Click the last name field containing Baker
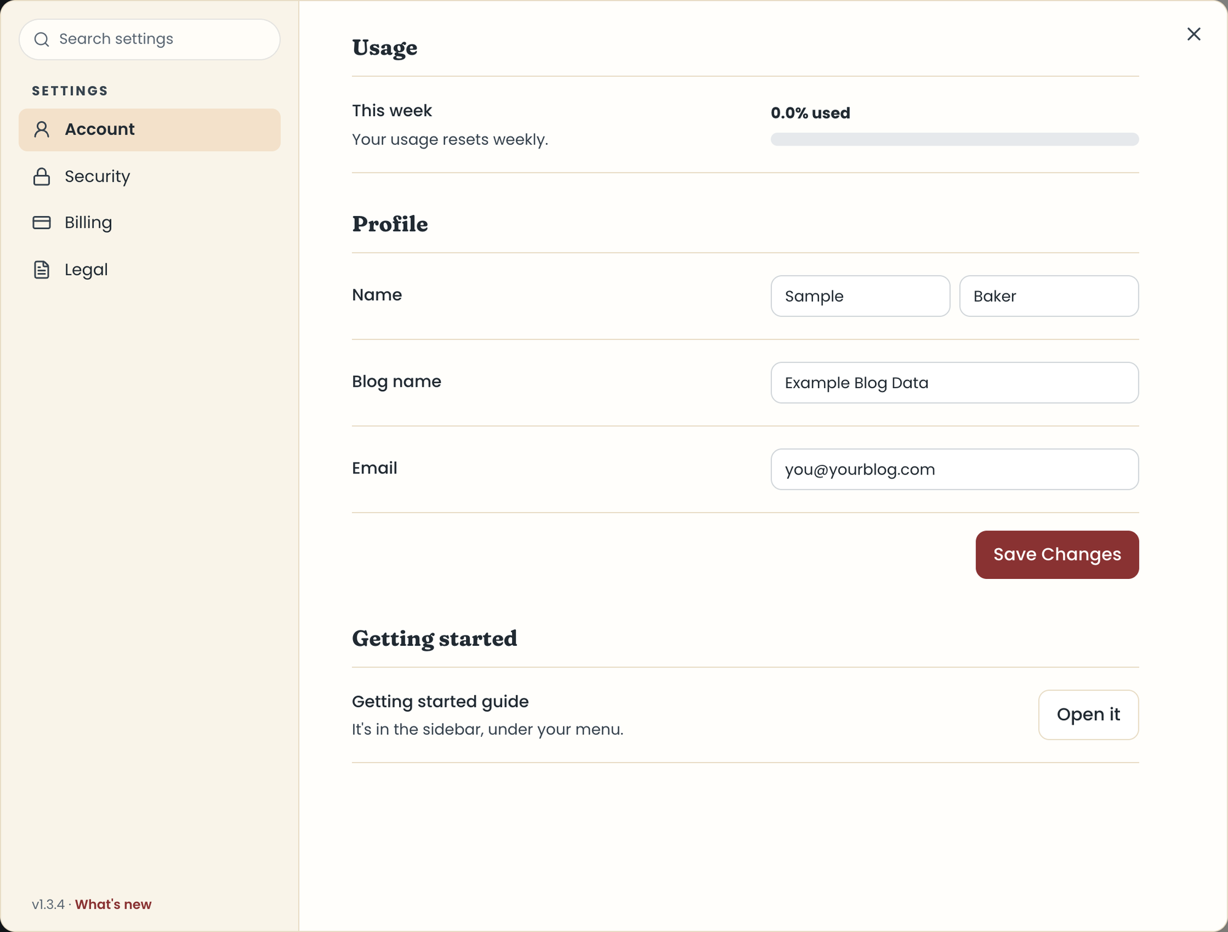The width and height of the screenshot is (1228, 932). pyautogui.click(x=1049, y=296)
